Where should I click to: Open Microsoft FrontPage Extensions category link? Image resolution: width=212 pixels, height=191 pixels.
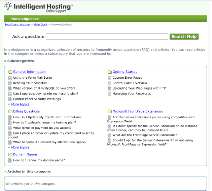138,111
